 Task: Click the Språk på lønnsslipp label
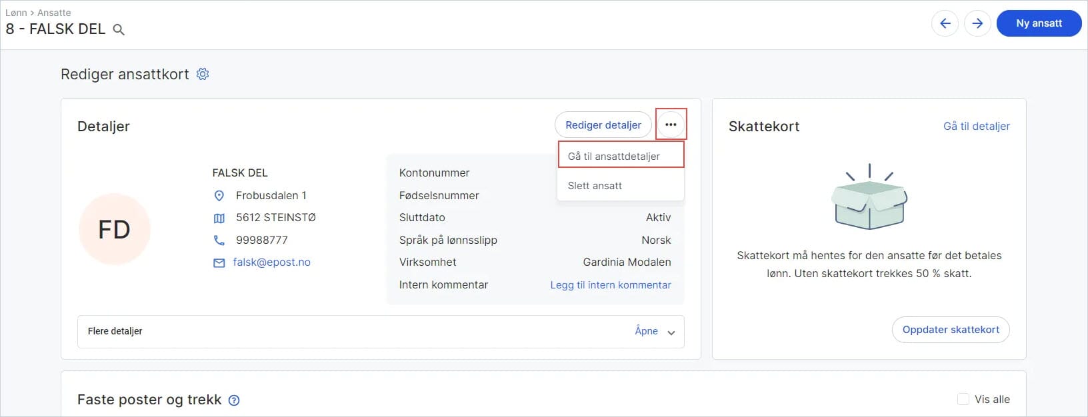click(x=448, y=240)
